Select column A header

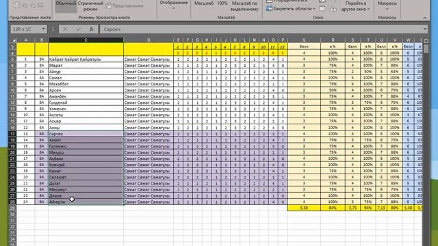26,40
